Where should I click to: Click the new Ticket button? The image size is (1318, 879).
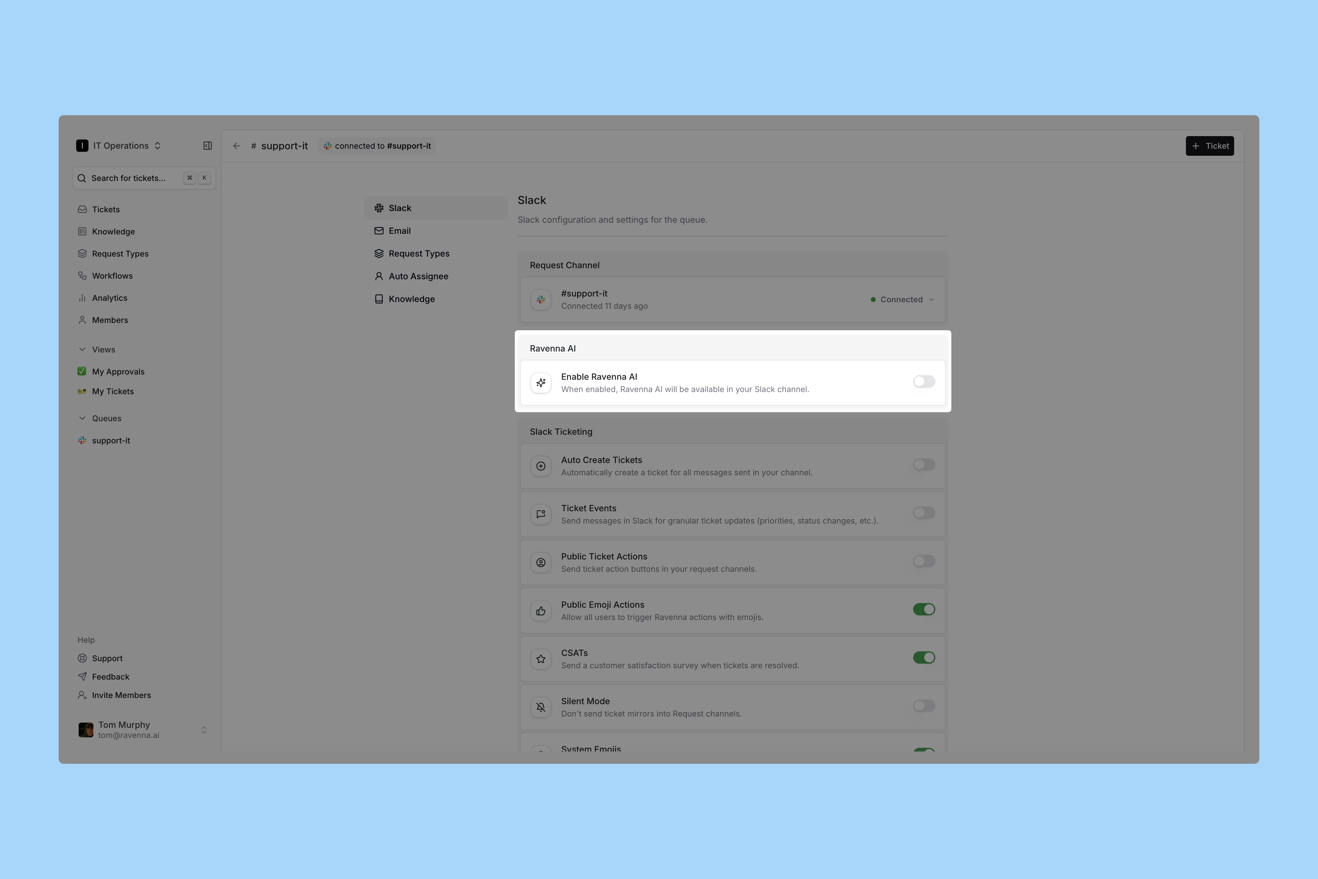[1209, 146]
